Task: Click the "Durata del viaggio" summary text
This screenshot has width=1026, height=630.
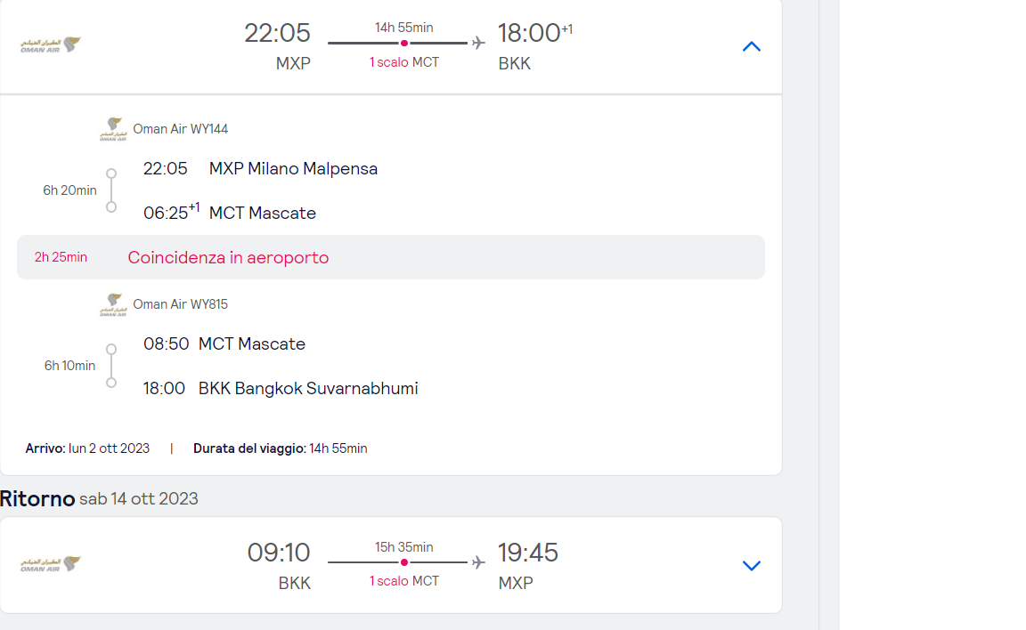Action: (280, 448)
